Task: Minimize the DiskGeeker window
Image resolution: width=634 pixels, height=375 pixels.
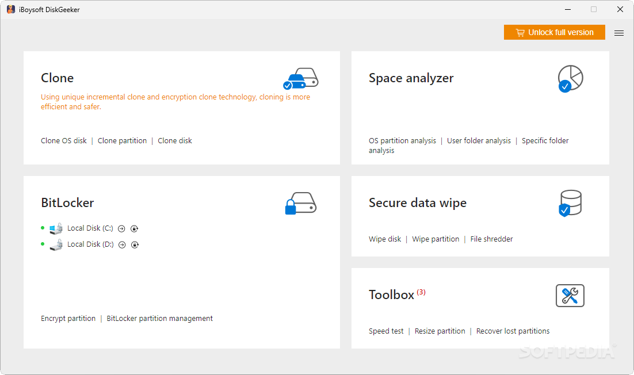Action: tap(568, 9)
